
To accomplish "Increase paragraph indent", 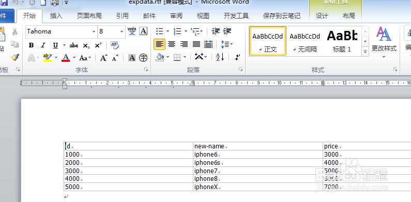I will 227,31.
